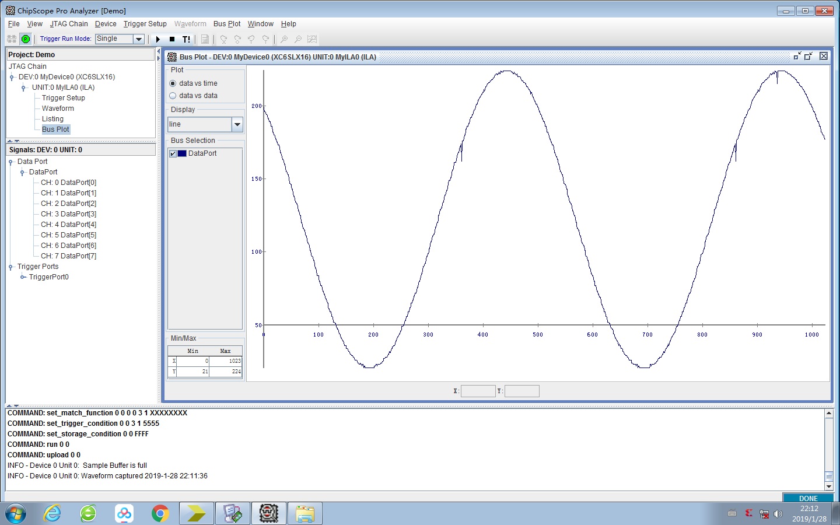Screen dimensions: 840x525
Task: Click the Zoom In magnifier icon
Action: pyautogui.click(x=285, y=39)
